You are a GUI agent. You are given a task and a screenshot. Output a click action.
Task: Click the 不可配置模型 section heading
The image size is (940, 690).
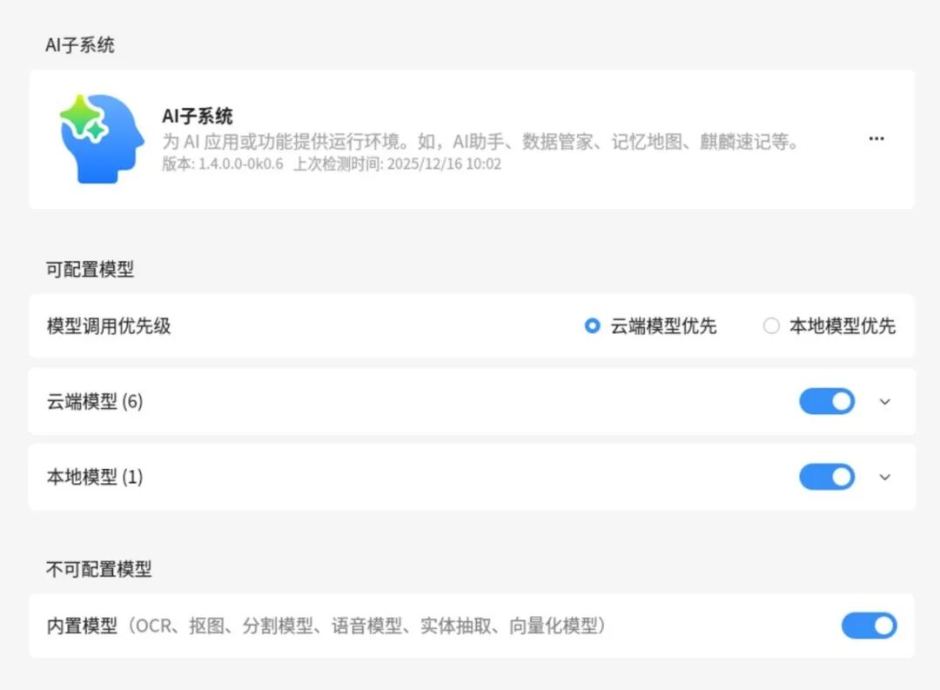pos(99,569)
